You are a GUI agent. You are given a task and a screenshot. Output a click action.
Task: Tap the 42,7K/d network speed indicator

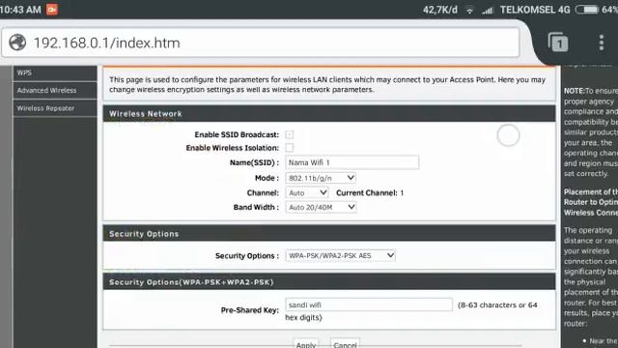tap(440, 10)
